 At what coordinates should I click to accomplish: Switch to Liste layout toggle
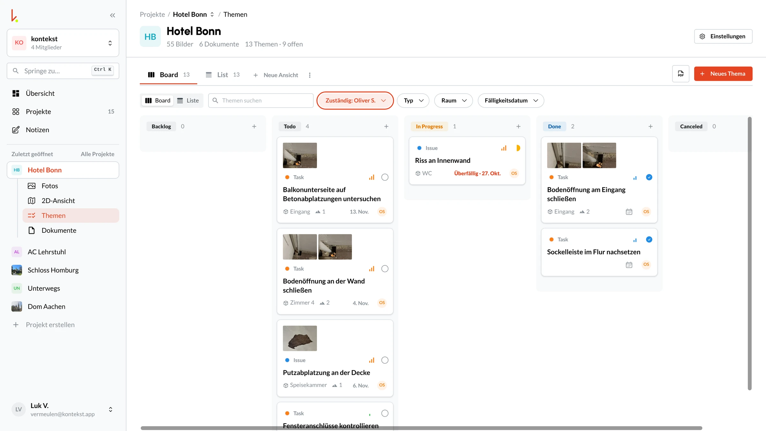pyautogui.click(x=188, y=101)
